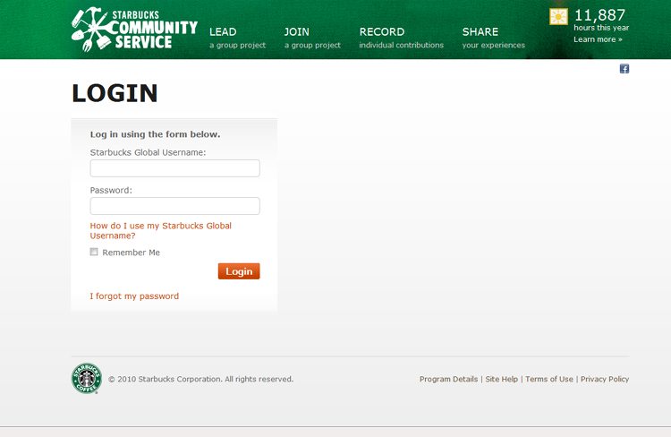Open the Privacy Policy link

604,380
